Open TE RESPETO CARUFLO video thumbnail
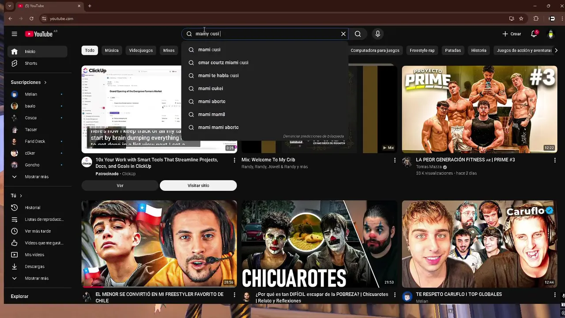 (x=479, y=244)
